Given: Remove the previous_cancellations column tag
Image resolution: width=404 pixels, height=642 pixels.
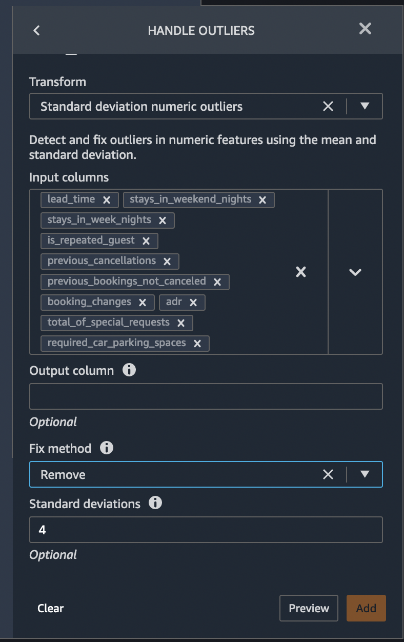Looking at the screenshot, I should tap(167, 261).
